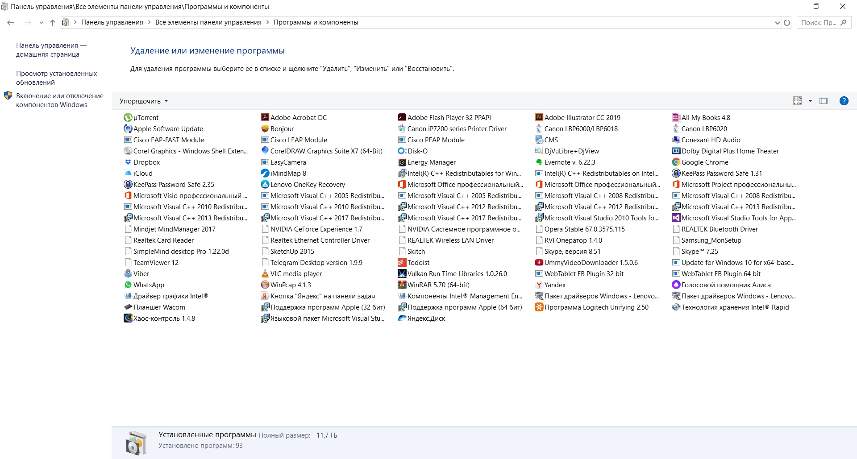857x459 pixels.
Task: Click the Хаос-контроль 1.4.8 icon
Action: click(x=128, y=318)
